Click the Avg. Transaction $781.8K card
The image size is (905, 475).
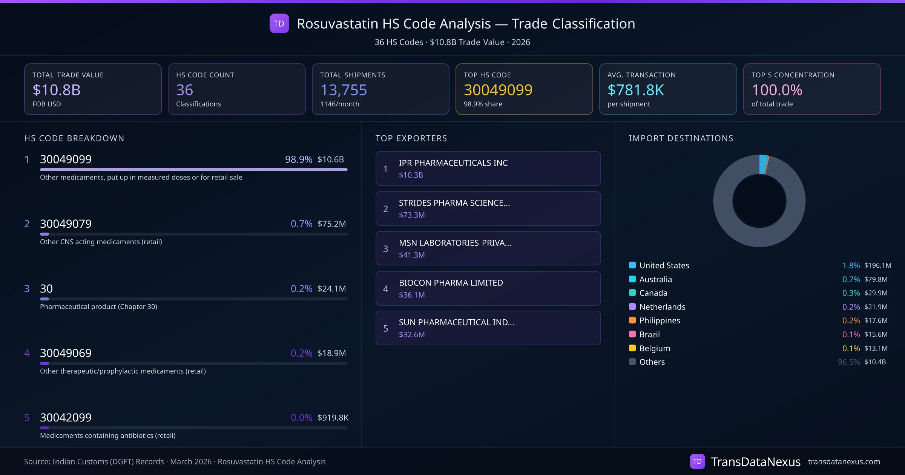coord(668,89)
